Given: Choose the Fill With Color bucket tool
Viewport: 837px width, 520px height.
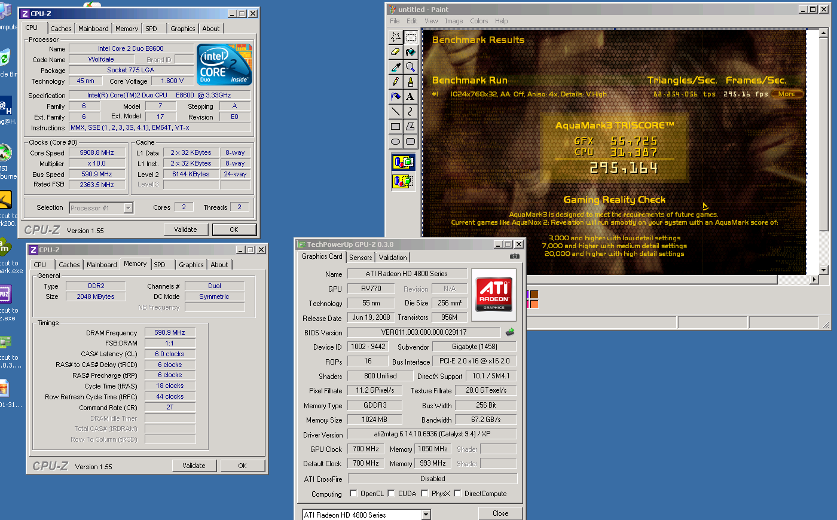Looking at the screenshot, I should (x=411, y=52).
